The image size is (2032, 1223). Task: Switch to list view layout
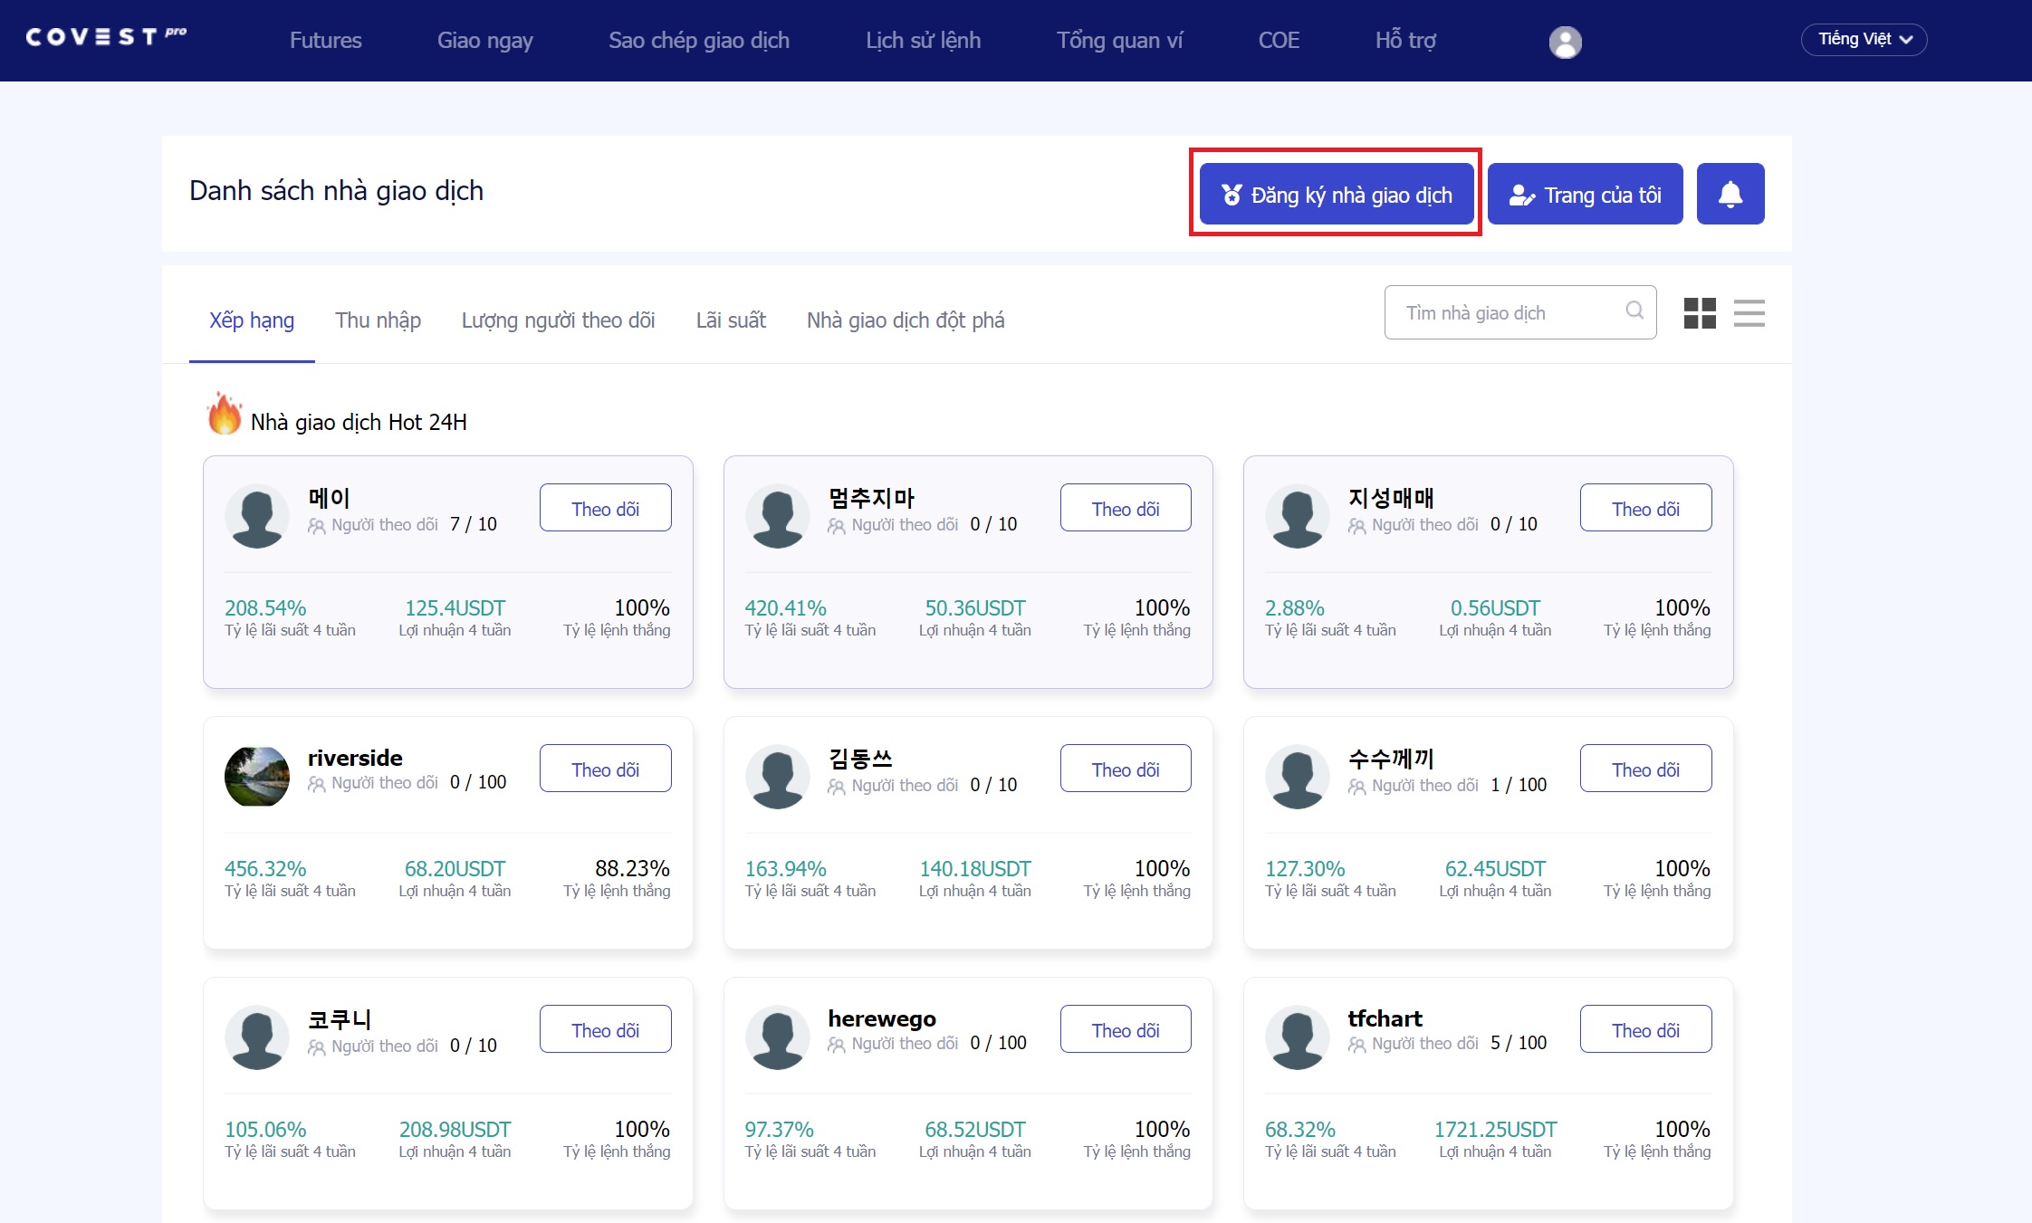tap(1749, 313)
